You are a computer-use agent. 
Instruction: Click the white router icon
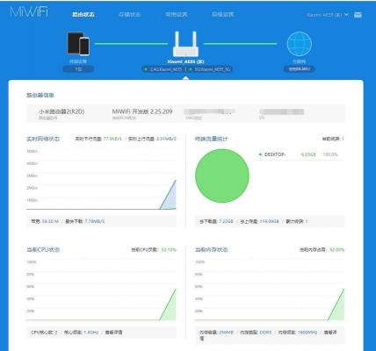(x=185, y=44)
